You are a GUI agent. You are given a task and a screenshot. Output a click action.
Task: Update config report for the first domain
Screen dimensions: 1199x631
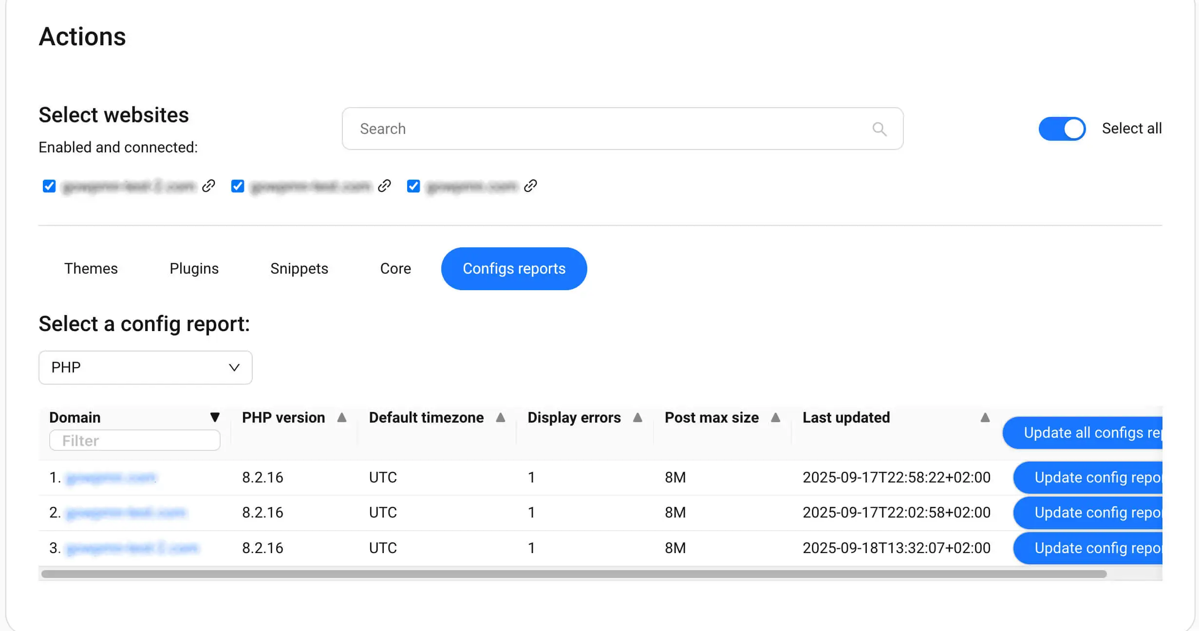tap(1096, 477)
